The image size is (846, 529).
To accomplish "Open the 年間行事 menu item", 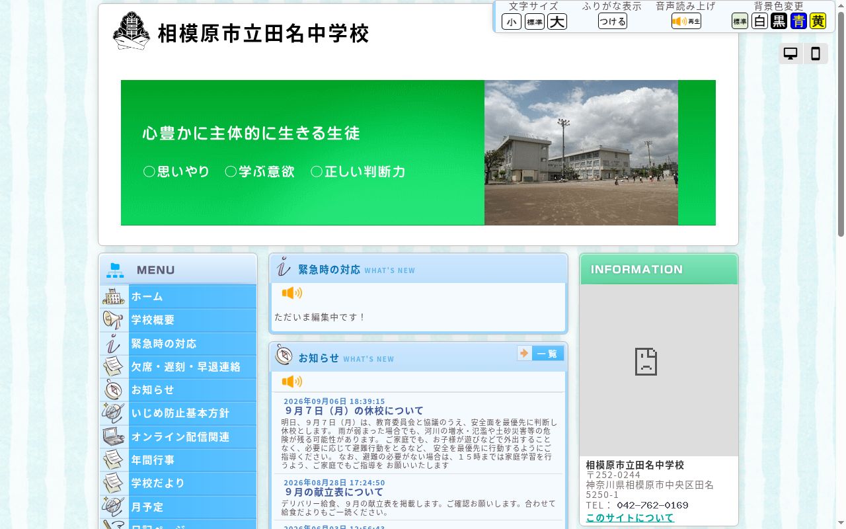I will (x=178, y=460).
